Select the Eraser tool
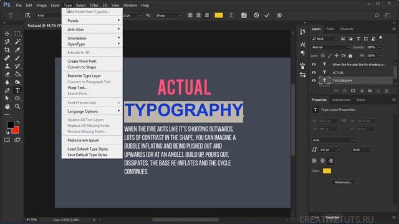Image resolution: width=399 pixels, height=224 pixels. 7,74
